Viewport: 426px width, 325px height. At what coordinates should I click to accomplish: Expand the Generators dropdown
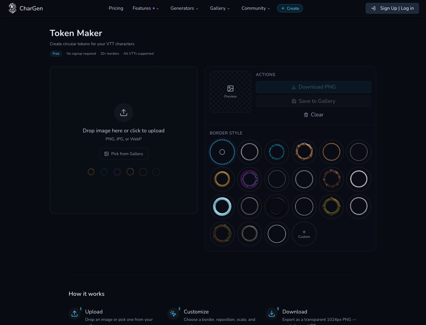pos(184,8)
